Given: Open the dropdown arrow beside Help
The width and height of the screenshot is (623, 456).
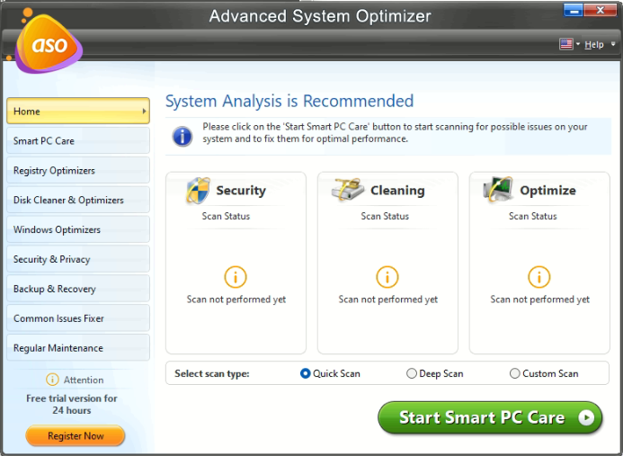Looking at the screenshot, I should 613,44.
